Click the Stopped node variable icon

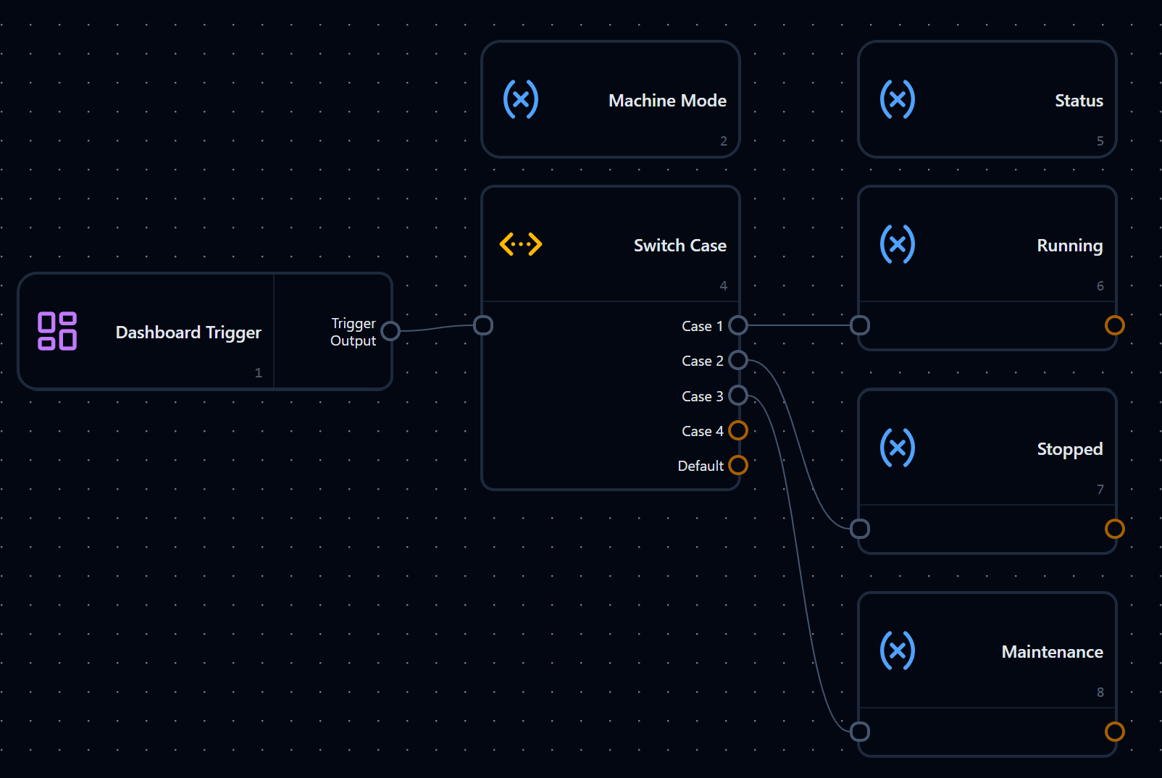click(x=898, y=448)
